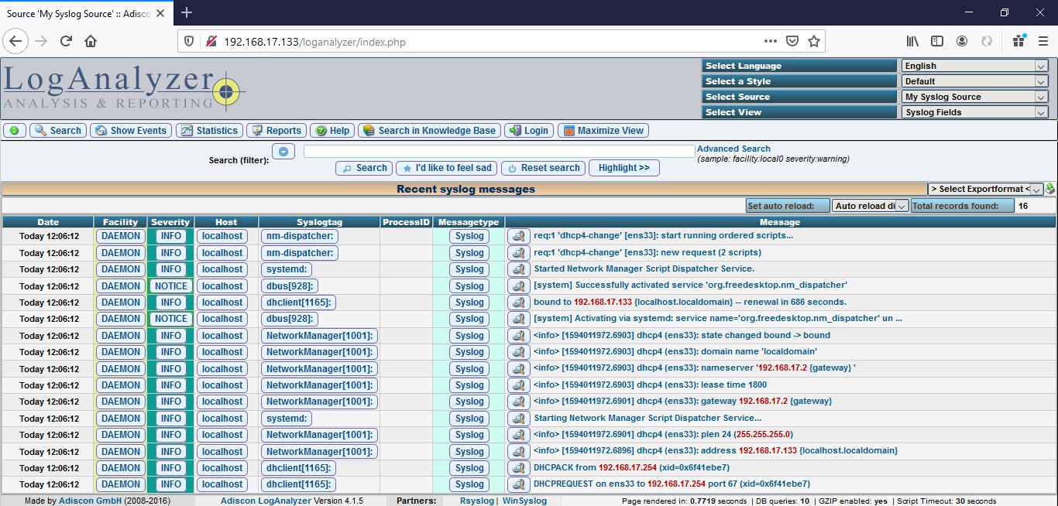Open the WinSyslog partner link
This screenshot has height=506, width=1058.
[524, 501]
